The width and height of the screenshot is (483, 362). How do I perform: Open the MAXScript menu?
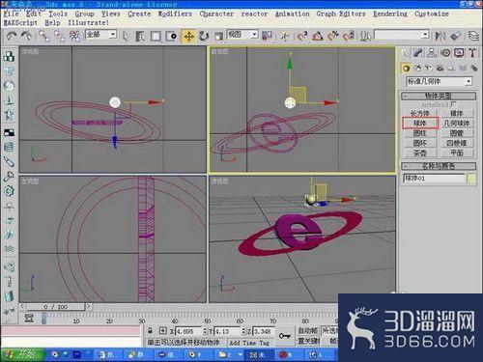pyautogui.click(x=20, y=23)
